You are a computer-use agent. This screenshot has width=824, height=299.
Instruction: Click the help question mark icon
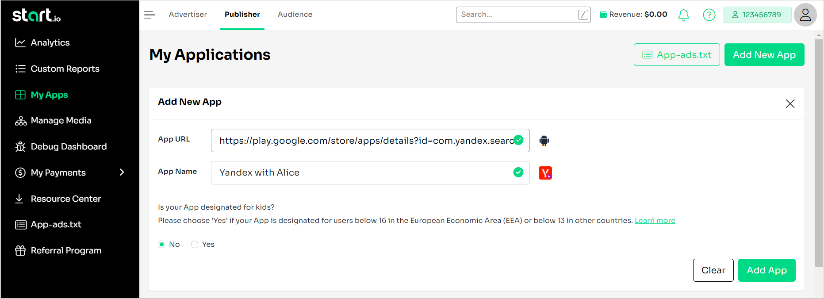[709, 15]
